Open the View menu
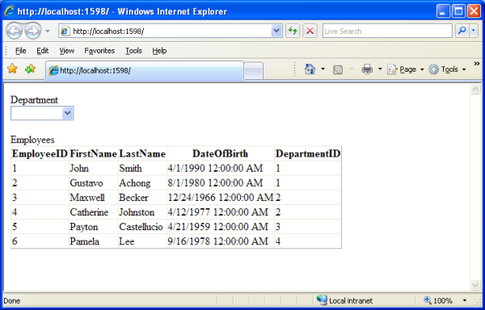485x310 pixels. (66, 51)
